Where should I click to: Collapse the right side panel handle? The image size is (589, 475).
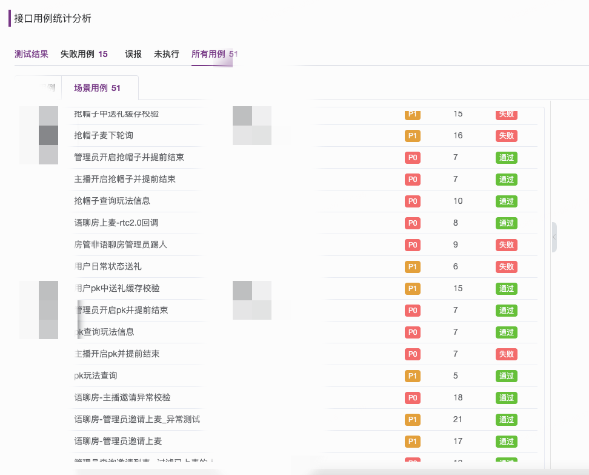(554, 237)
